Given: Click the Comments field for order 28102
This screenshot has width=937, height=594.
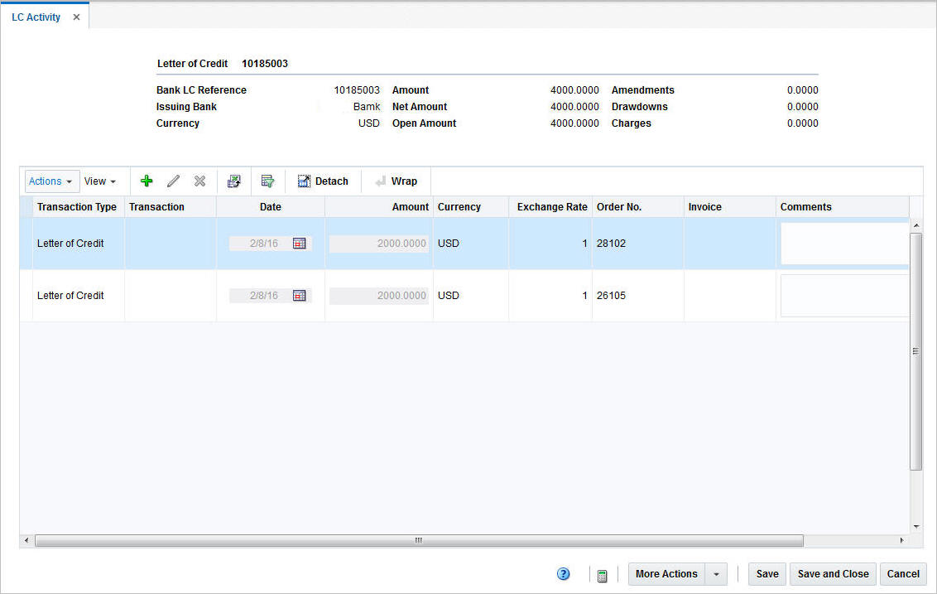Looking at the screenshot, I should (845, 243).
